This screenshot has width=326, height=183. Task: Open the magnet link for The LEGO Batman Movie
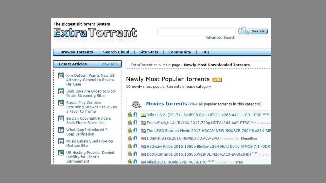(x=135, y=130)
